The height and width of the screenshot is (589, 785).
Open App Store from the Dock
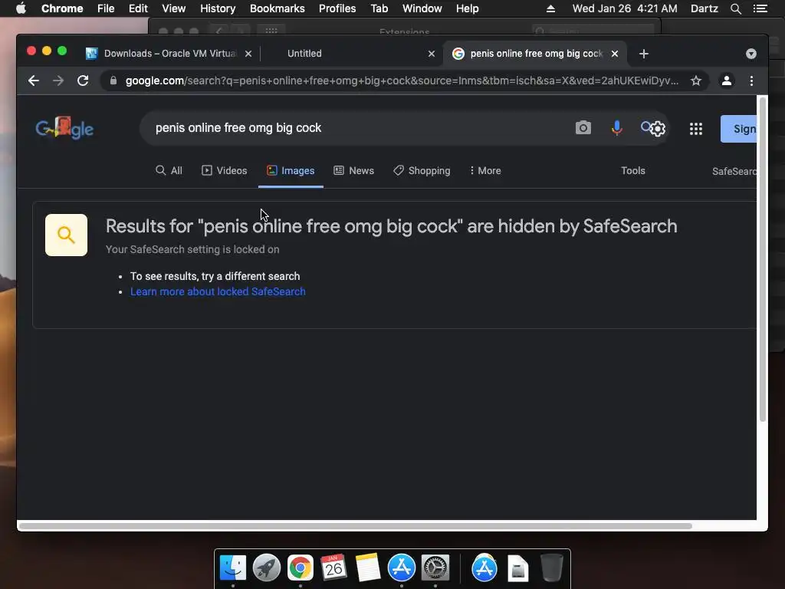[x=402, y=568]
